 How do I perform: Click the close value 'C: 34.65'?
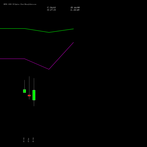click(x=51, y=8)
